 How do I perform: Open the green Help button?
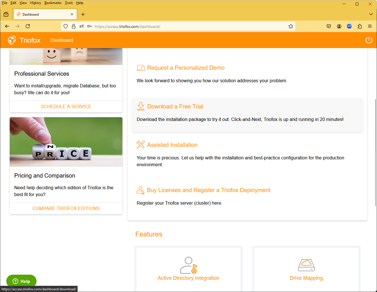(21, 281)
